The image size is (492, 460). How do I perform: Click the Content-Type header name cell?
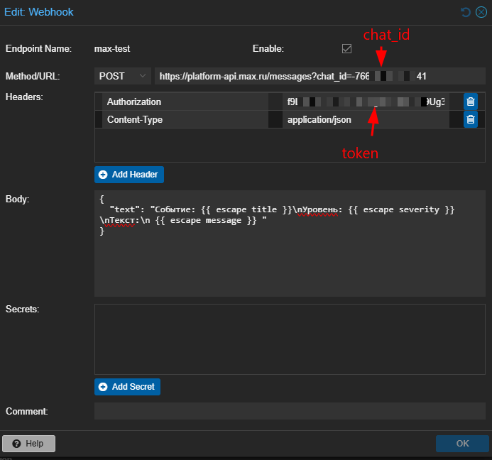[x=185, y=119]
